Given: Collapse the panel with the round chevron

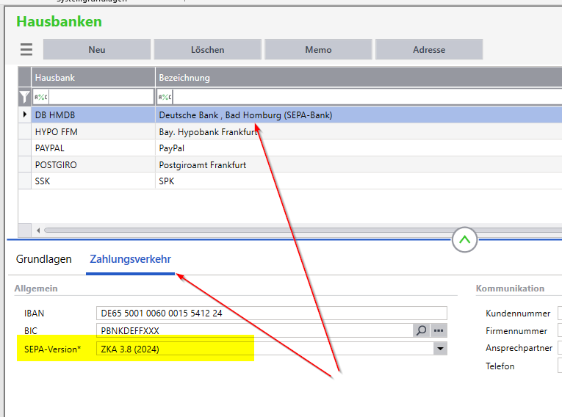Looking at the screenshot, I should (x=464, y=239).
